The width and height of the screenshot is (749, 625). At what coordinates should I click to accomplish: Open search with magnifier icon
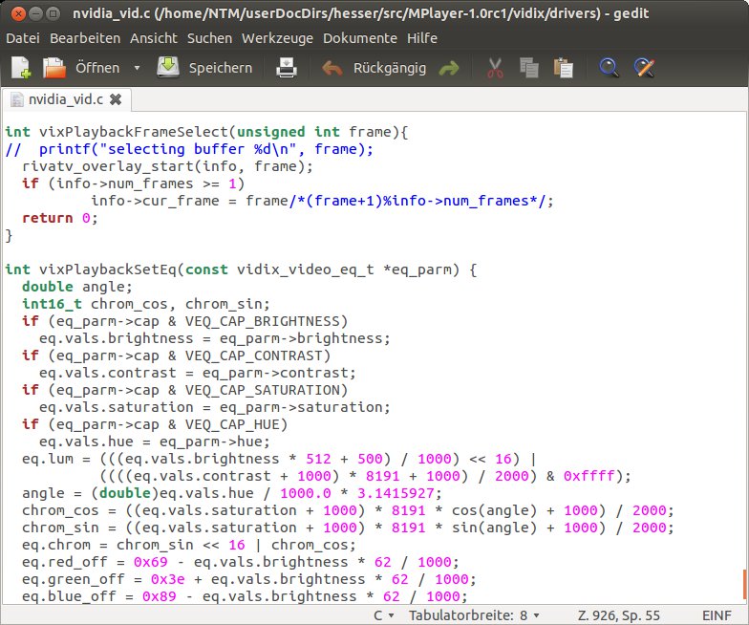[610, 67]
